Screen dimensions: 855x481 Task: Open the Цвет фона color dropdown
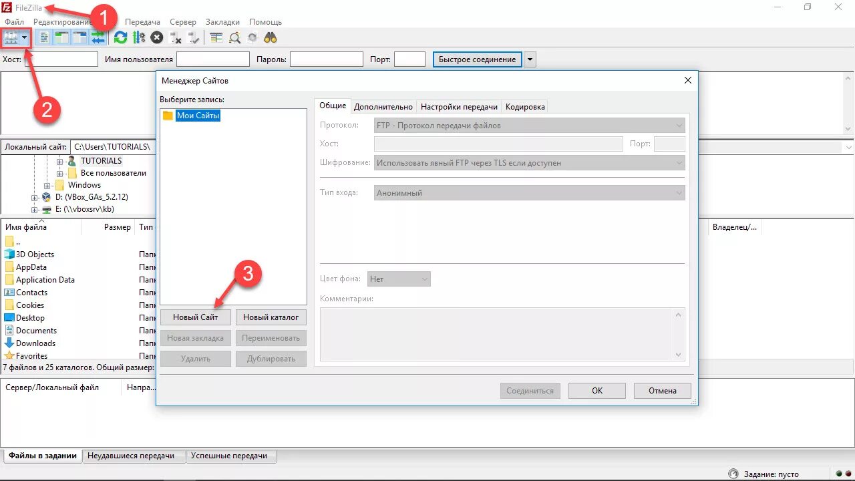pos(399,279)
